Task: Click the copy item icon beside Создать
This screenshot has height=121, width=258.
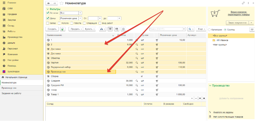Action: 63,29
